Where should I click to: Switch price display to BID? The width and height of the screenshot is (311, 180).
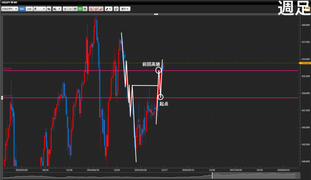22,9
